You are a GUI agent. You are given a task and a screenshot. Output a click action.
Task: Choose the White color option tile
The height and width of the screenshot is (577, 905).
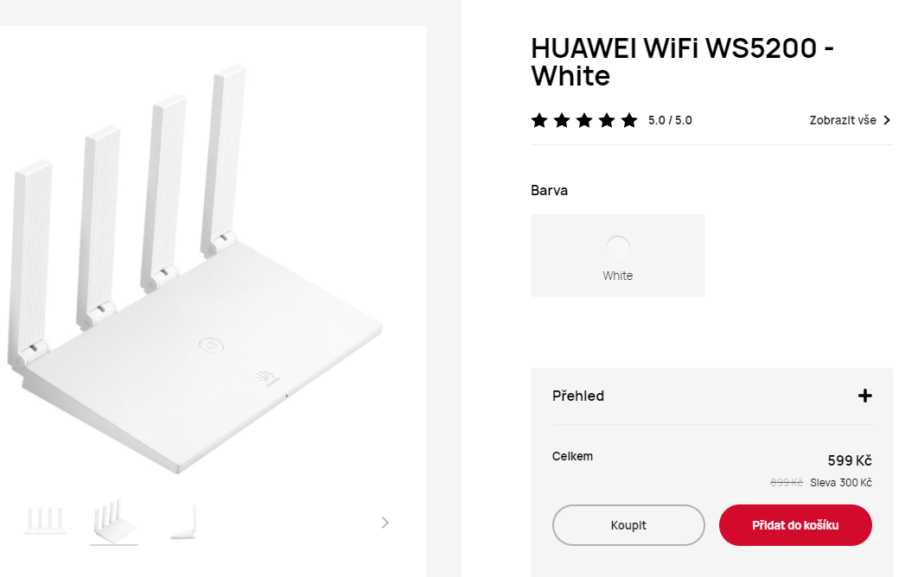click(617, 256)
